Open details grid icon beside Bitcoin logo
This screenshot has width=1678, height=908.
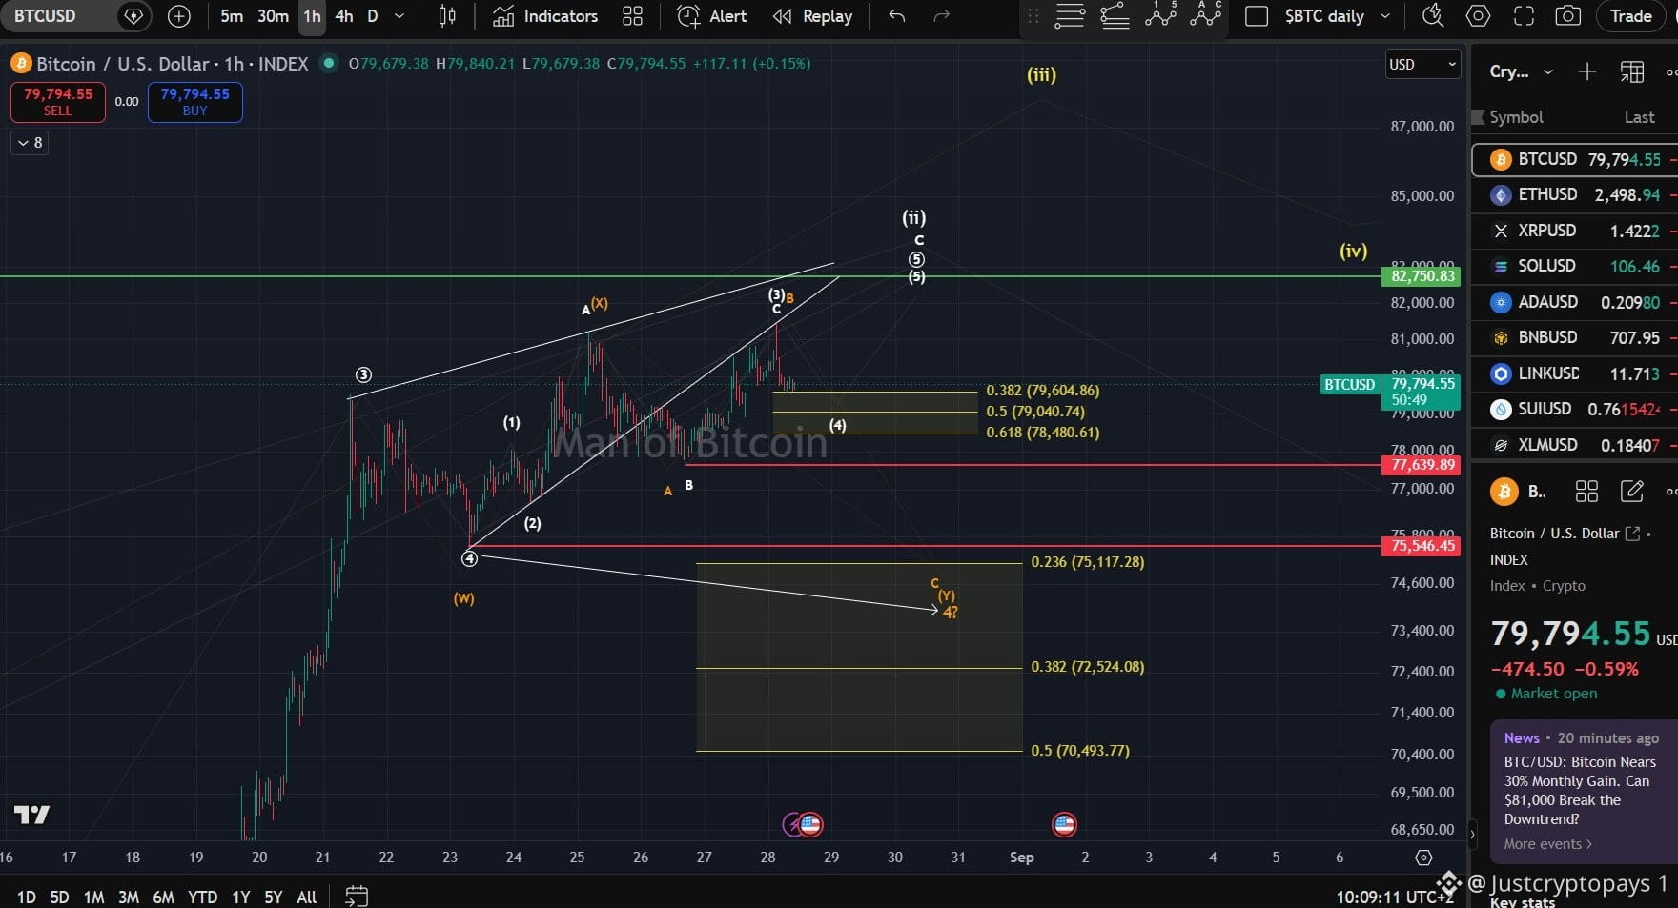(1586, 491)
